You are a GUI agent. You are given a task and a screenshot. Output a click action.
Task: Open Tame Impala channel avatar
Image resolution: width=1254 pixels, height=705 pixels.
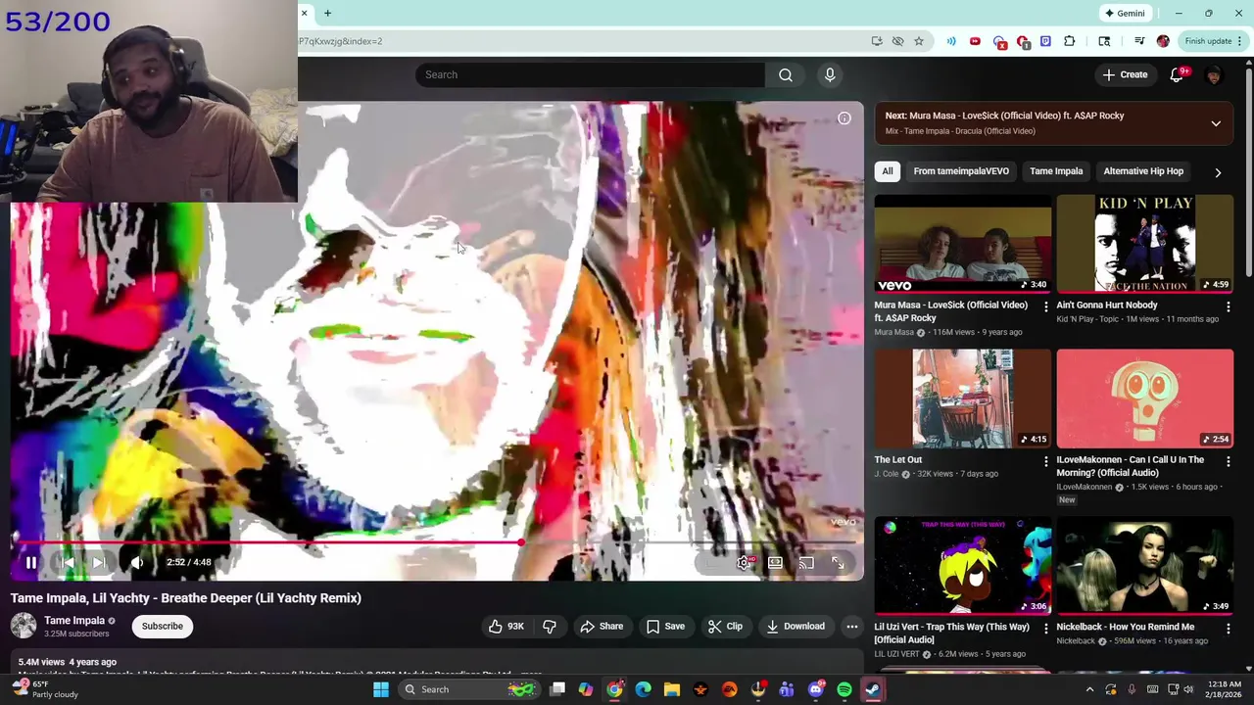click(24, 626)
